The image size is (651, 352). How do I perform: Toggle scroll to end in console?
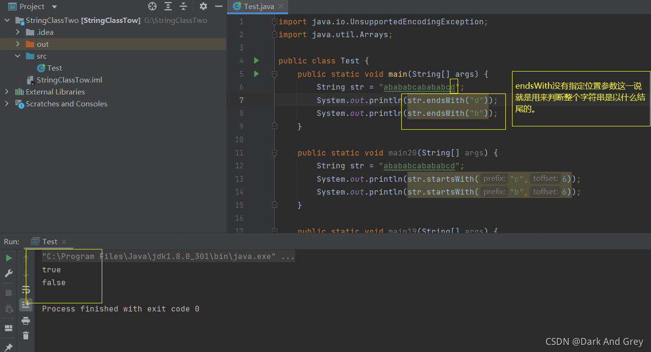coord(26,304)
